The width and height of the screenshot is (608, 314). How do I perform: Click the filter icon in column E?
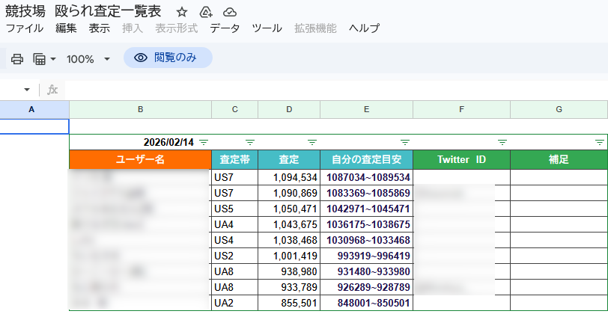pyautogui.click(x=404, y=142)
